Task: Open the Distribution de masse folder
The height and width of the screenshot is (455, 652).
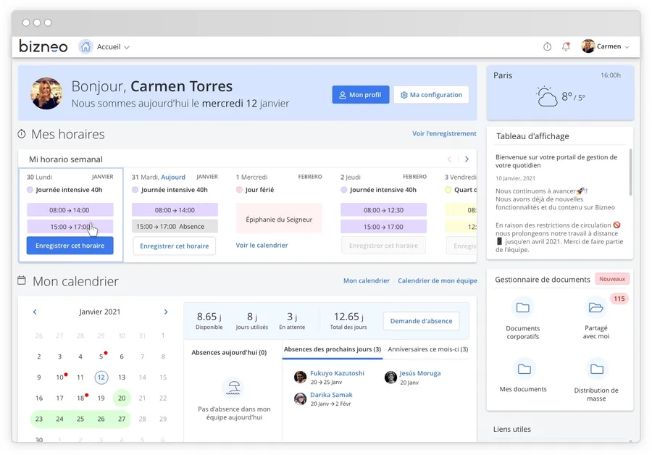Action: [x=596, y=370]
